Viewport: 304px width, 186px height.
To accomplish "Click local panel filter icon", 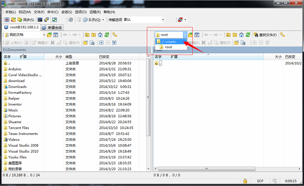I will (56, 35).
